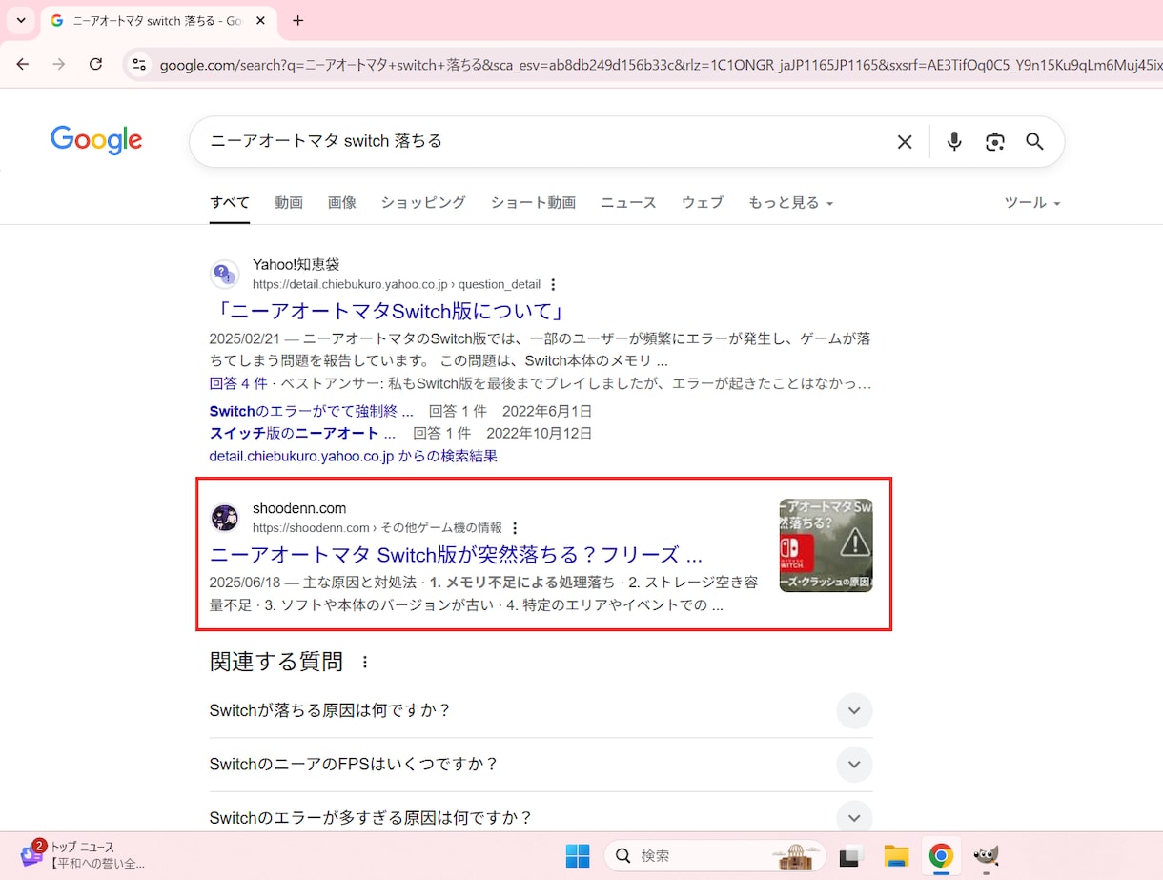This screenshot has width=1163, height=880.
Task: Open site information icon in address bar
Action: [139, 65]
